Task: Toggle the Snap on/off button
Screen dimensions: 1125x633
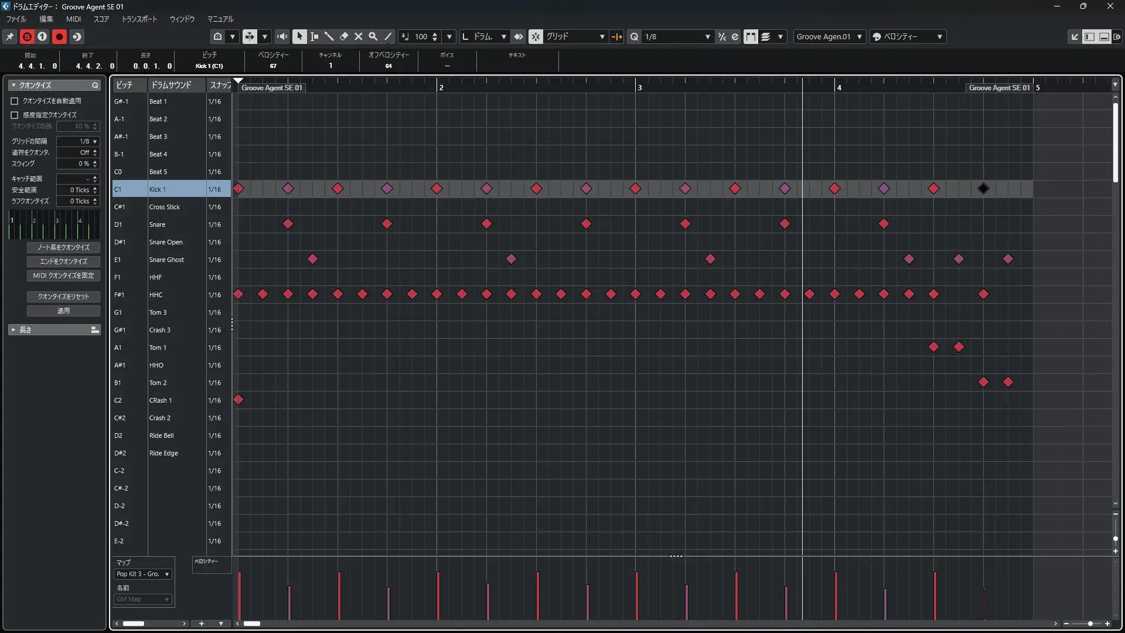Action: (536, 36)
